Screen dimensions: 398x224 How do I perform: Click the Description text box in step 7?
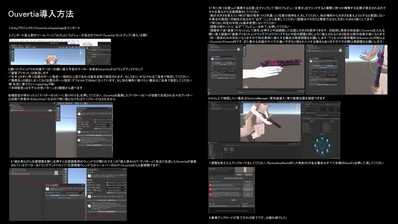pyautogui.click(x=221, y=172)
